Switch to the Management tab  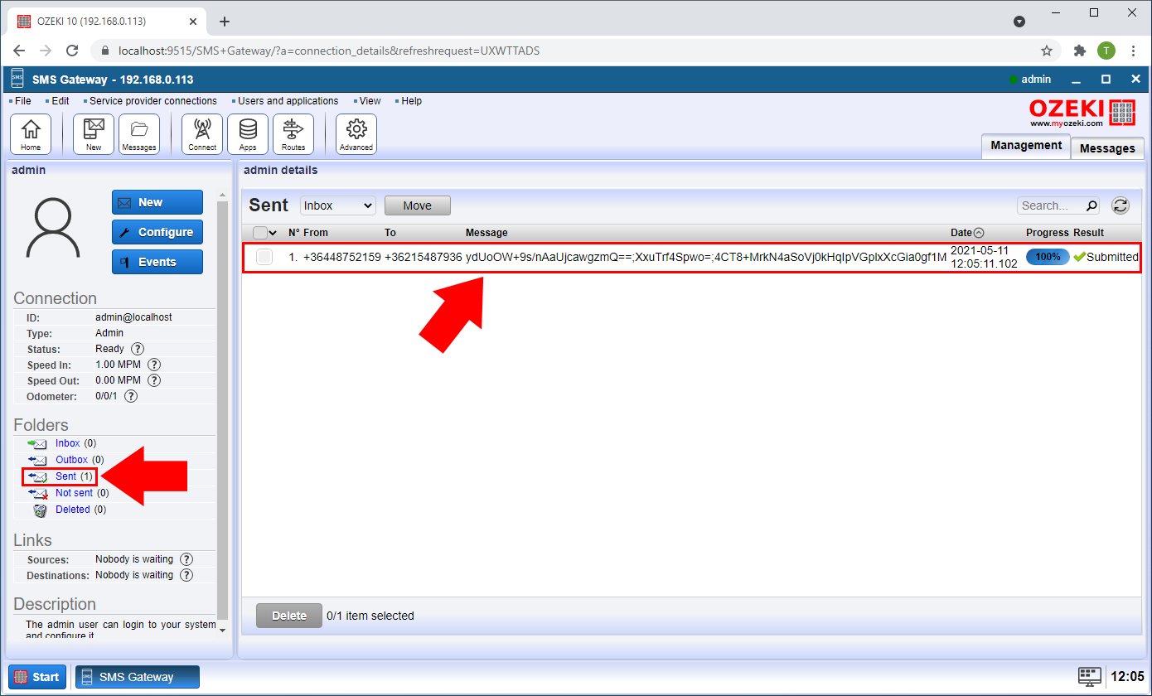click(x=1025, y=146)
